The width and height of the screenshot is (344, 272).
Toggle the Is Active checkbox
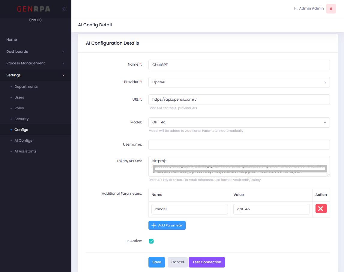tap(151, 241)
